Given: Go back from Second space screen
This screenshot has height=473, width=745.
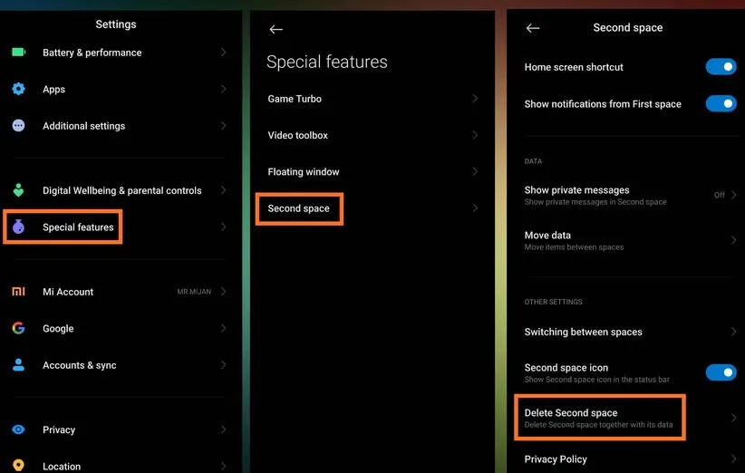Looking at the screenshot, I should click(533, 28).
